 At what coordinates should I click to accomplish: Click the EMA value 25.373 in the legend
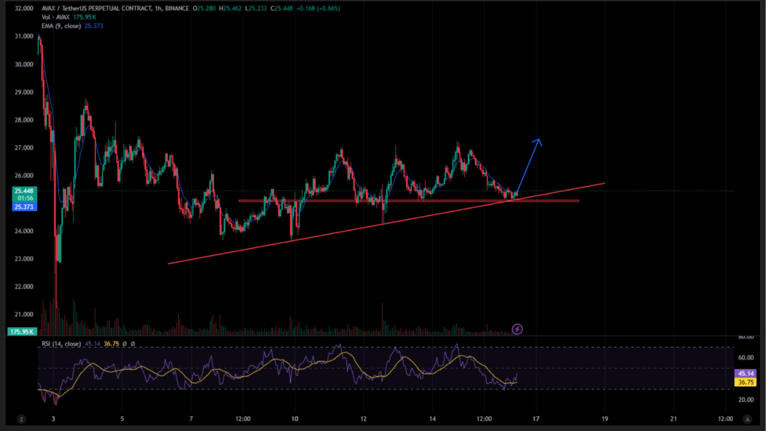[x=93, y=26]
